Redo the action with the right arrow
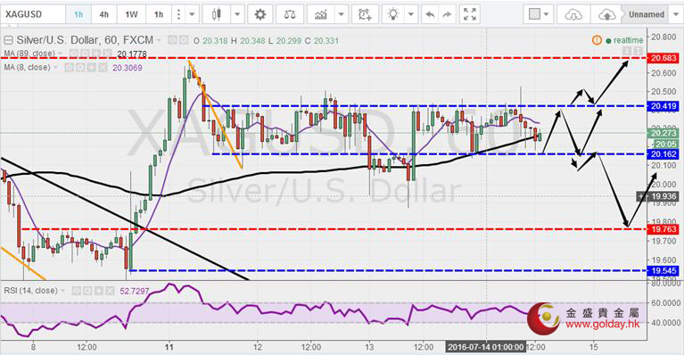The height and width of the screenshot is (355, 684). (x=447, y=15)
